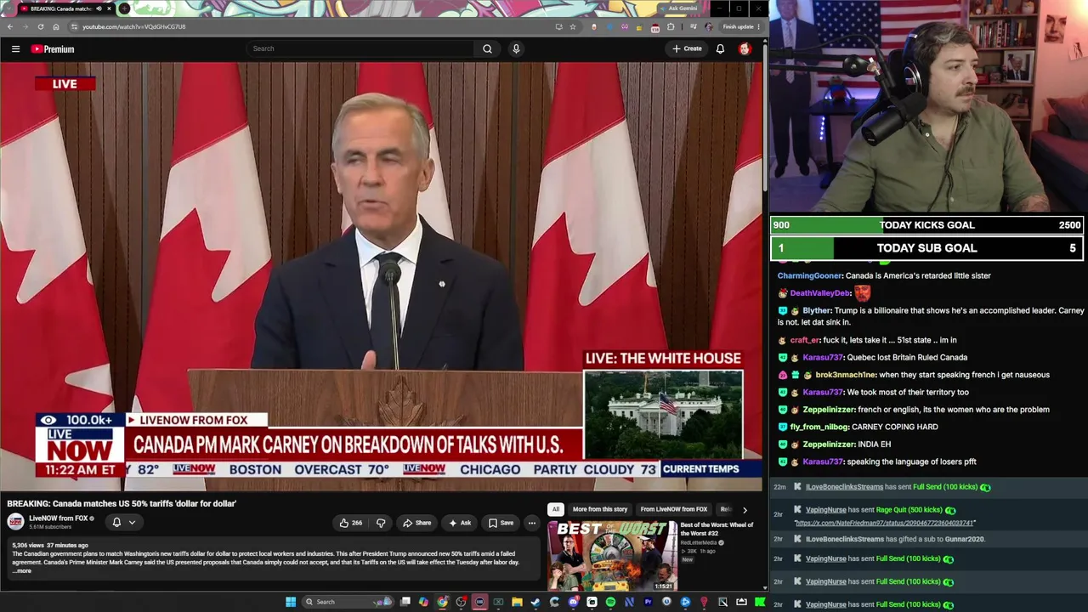1088x612 pixels.
Task: Start voice search with the microphone icon
Action: pyautogui.click(x=516, y=48)
